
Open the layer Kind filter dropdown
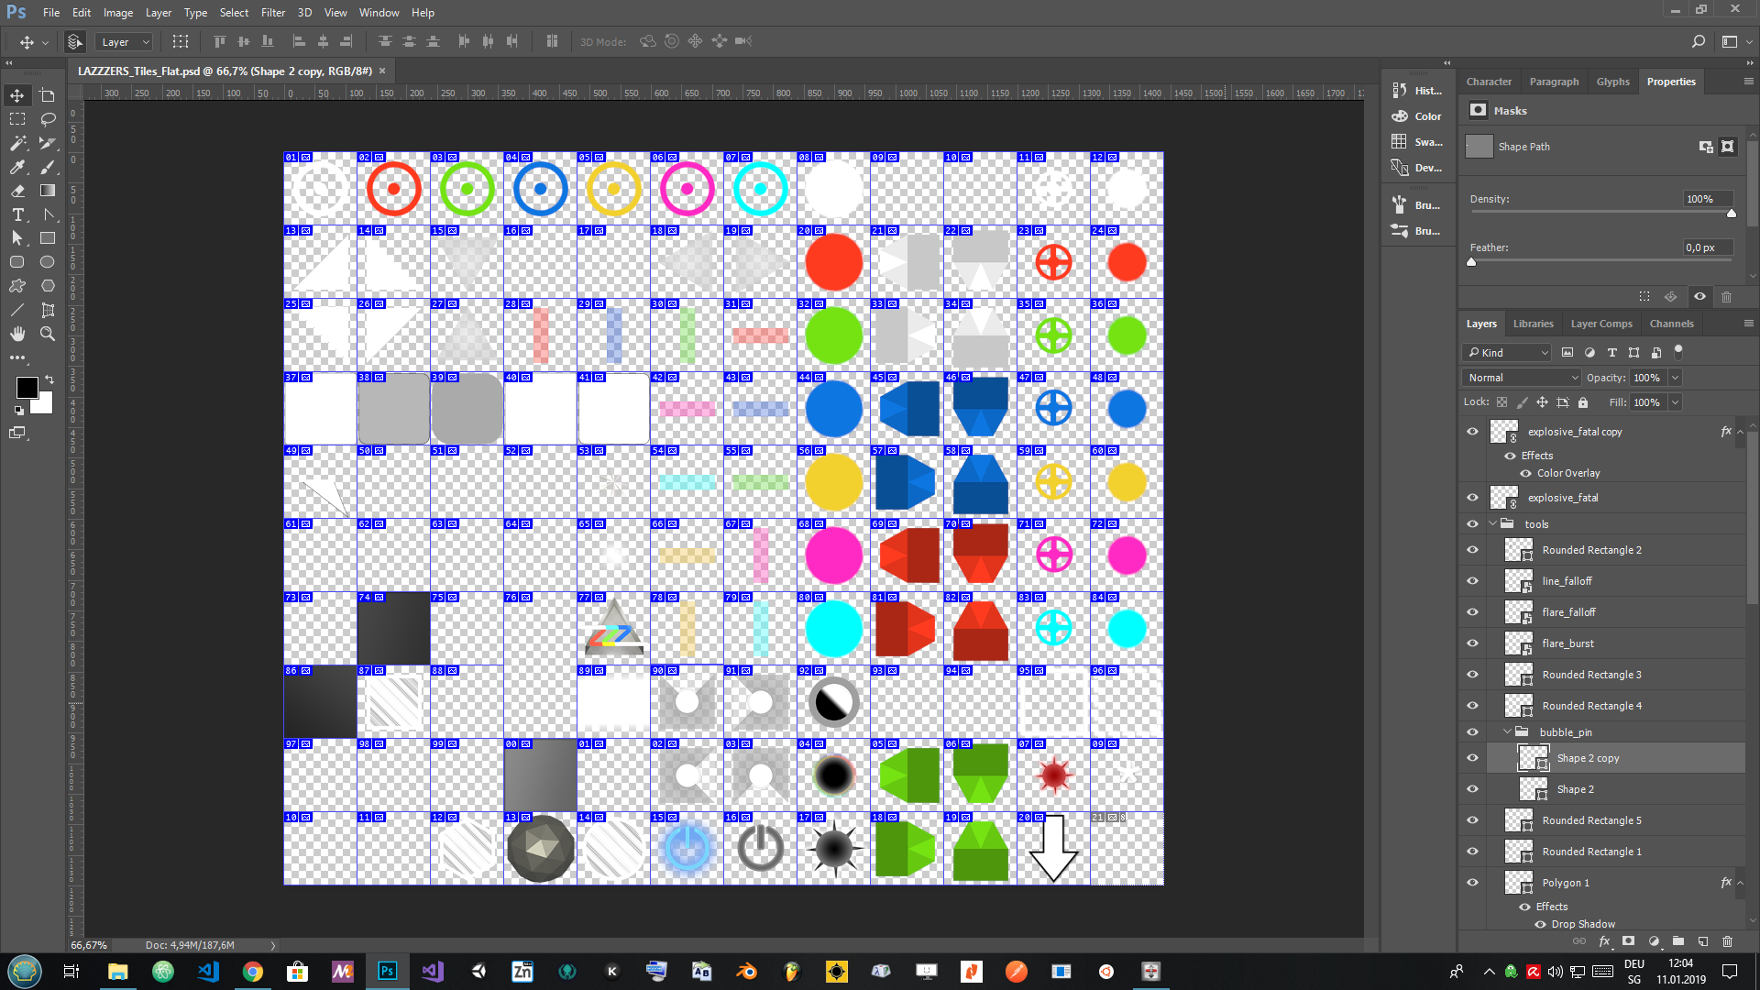tap(1508, 353)
